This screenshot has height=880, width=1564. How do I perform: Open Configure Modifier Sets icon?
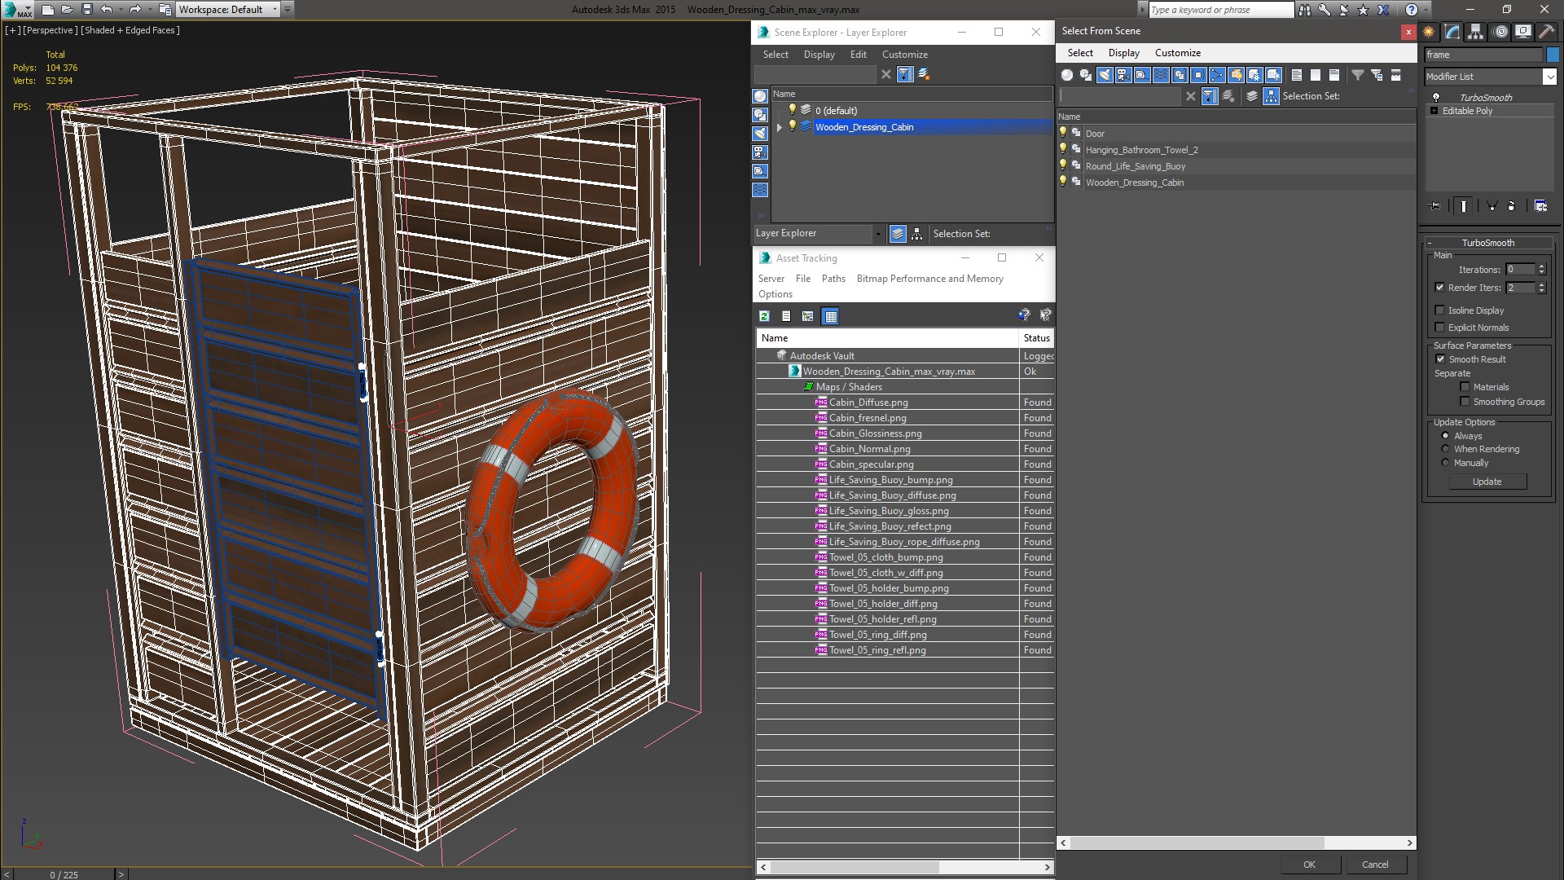click(x=1540, y=206)
